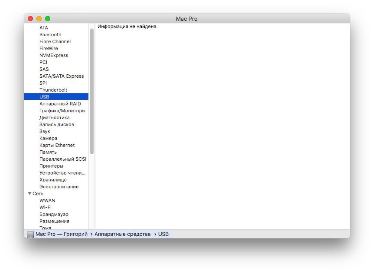
Task: Select Диагностика in the sidebar
Action: click(54, 117)
